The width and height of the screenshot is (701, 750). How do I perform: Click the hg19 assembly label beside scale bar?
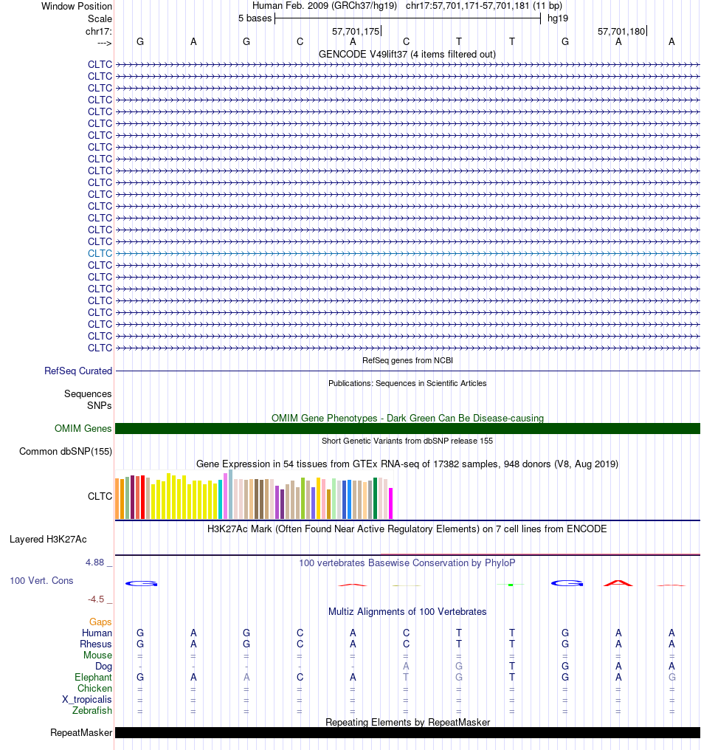(558, 18)
